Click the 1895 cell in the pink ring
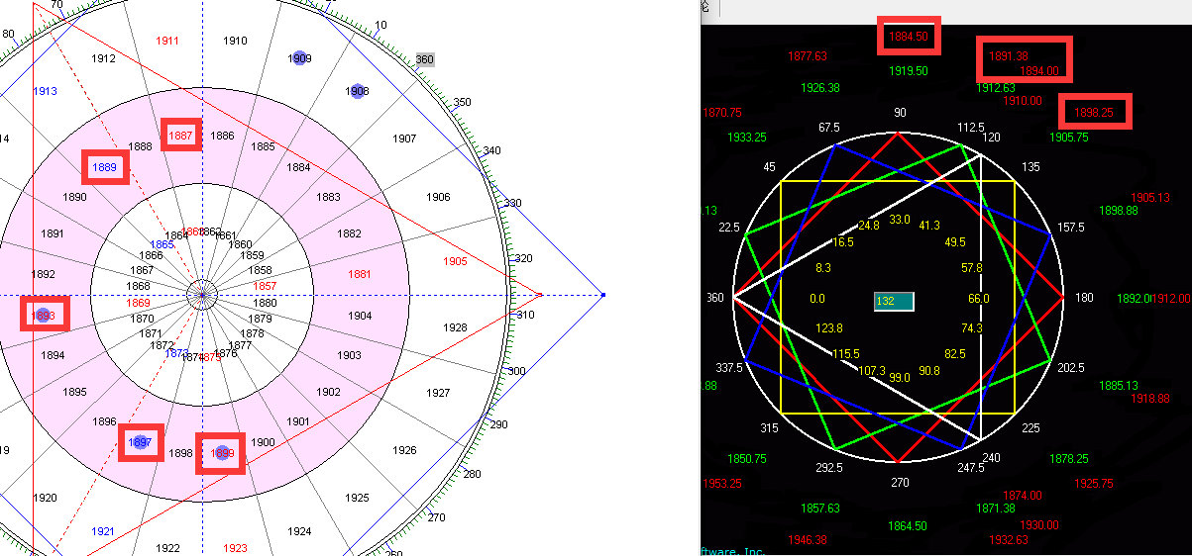The image size is (1192, 556). (75, 393)
